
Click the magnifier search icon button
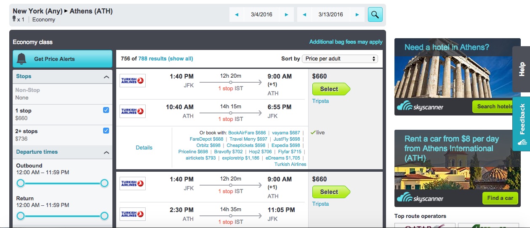coord(375,14)
